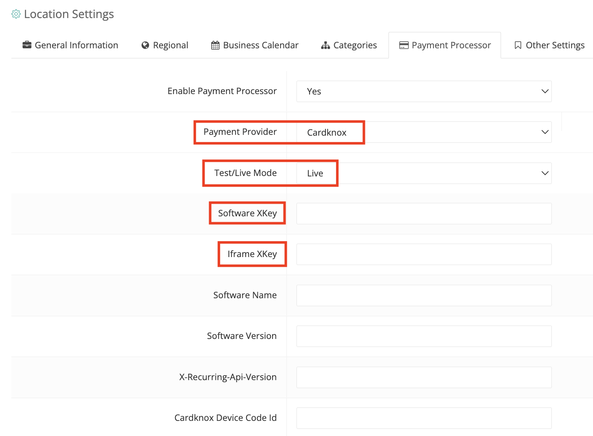Focus the Software Version input field
This screenshot has height=436, width=593.
(424, 336)
